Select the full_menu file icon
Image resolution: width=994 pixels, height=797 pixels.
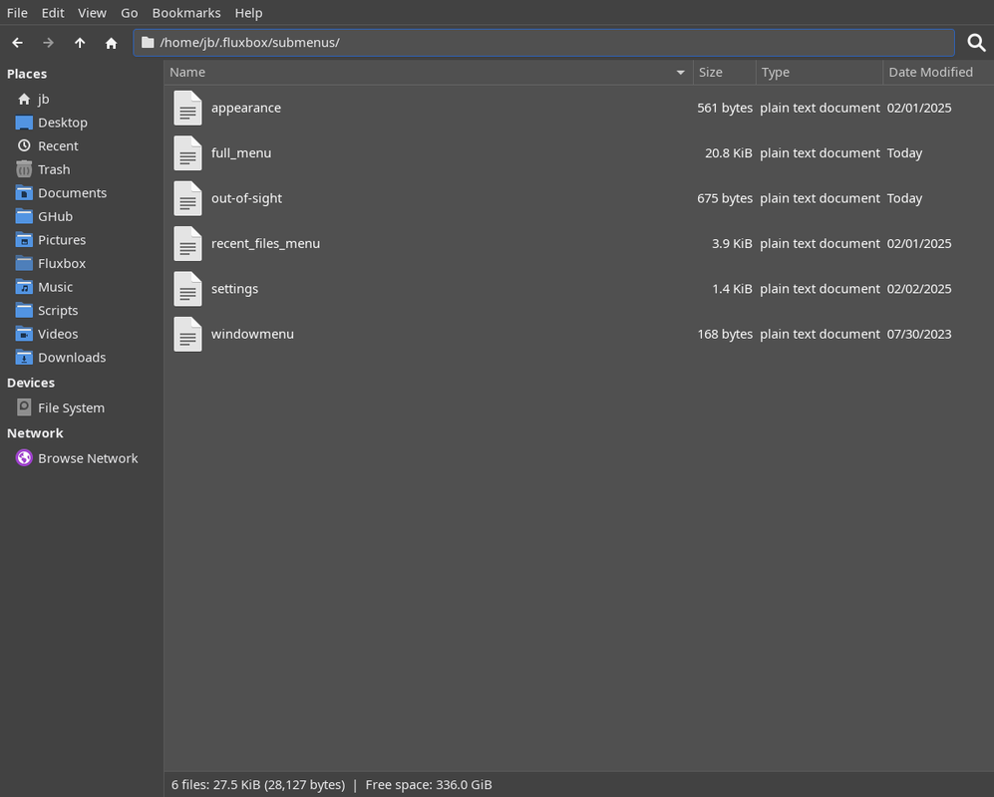(x=187, y=152)
